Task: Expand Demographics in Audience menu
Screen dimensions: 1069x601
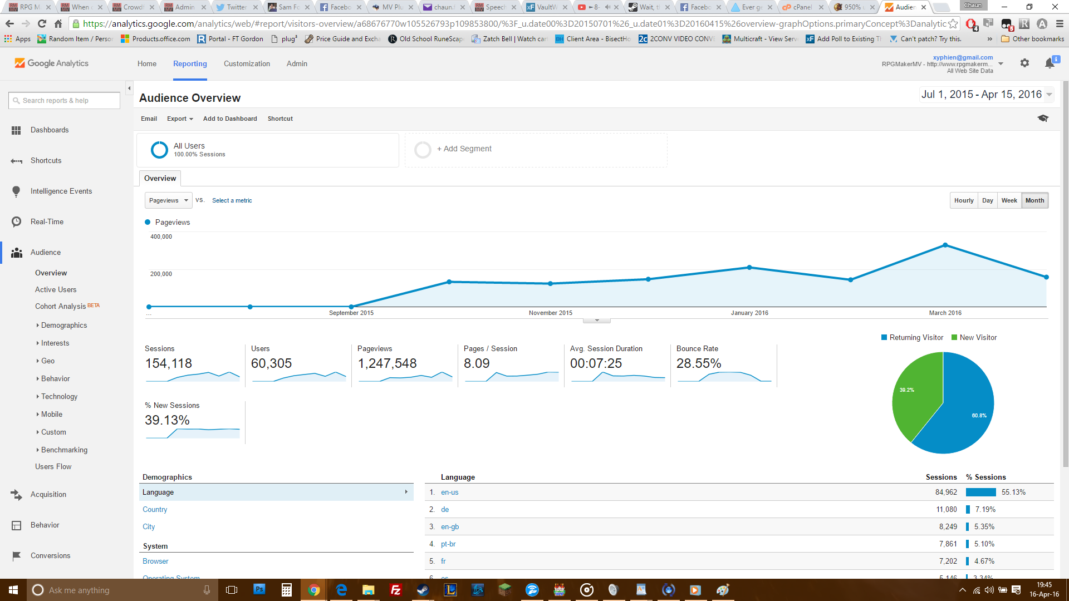Action: coord(63,326)
